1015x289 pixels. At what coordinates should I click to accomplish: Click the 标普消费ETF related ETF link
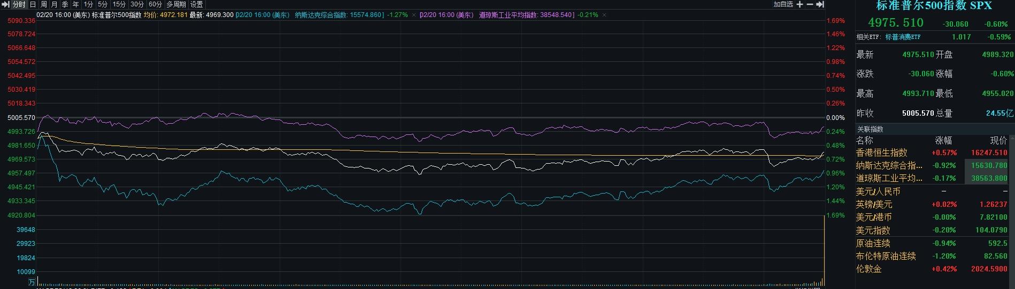pyautogui.click(x=903, y=37)
